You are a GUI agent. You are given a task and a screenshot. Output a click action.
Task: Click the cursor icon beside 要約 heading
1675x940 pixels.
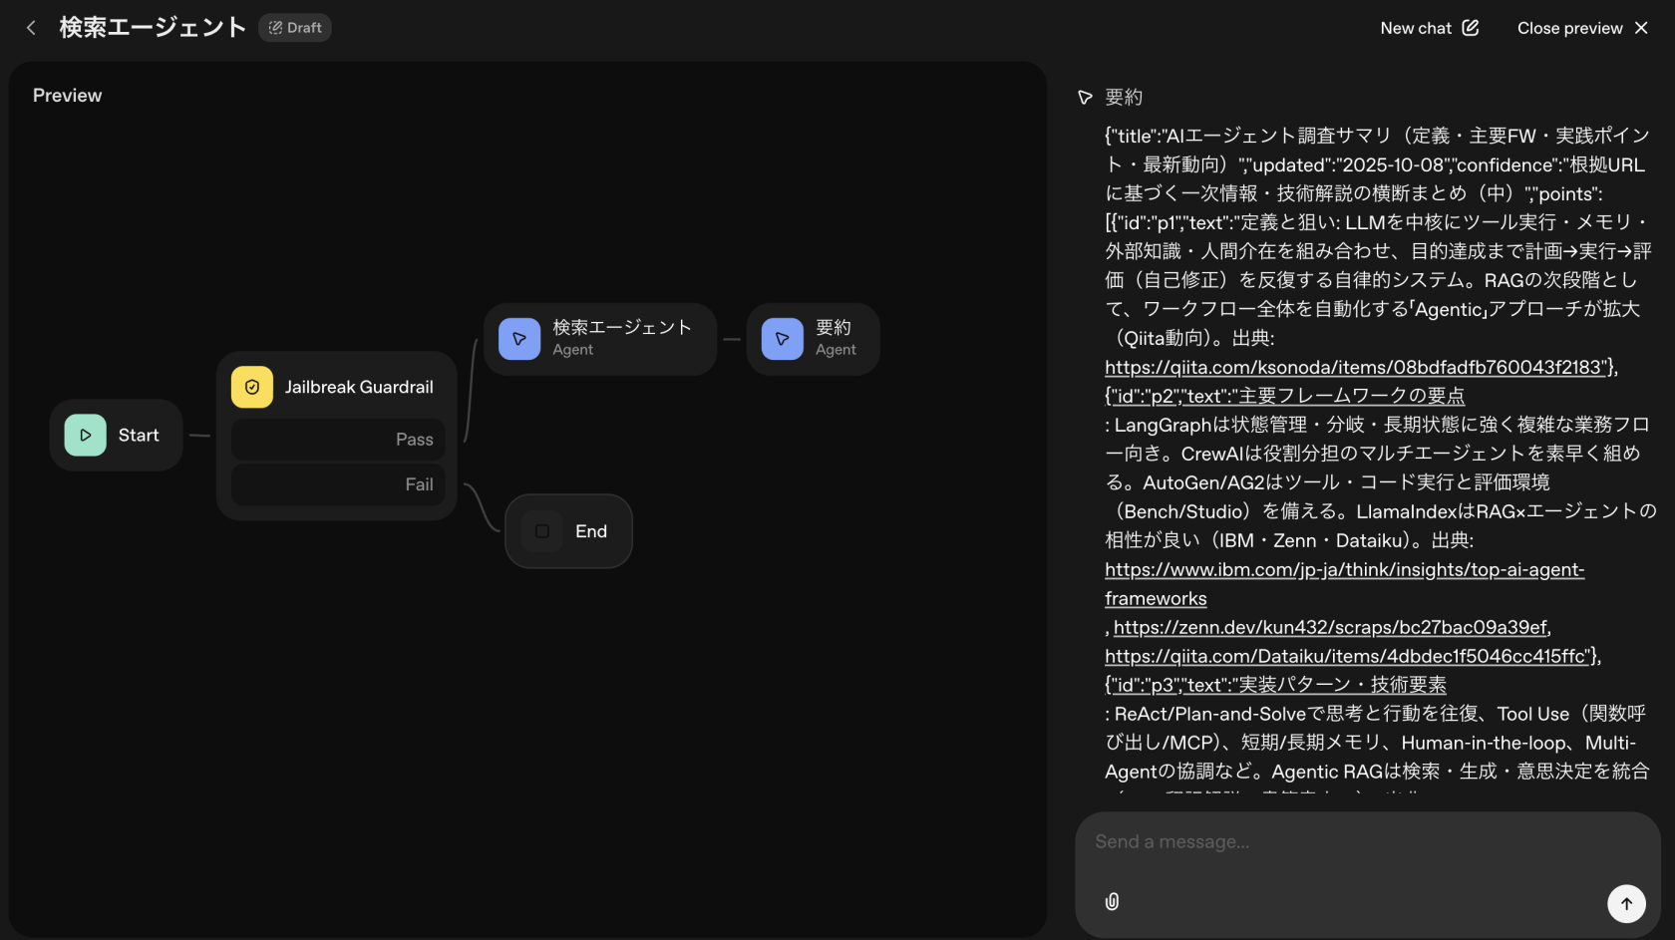pos(1085,98)
